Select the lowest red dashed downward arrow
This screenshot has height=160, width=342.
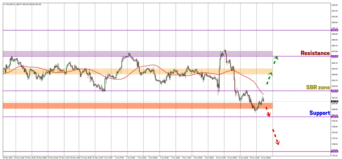click(276, 137)
